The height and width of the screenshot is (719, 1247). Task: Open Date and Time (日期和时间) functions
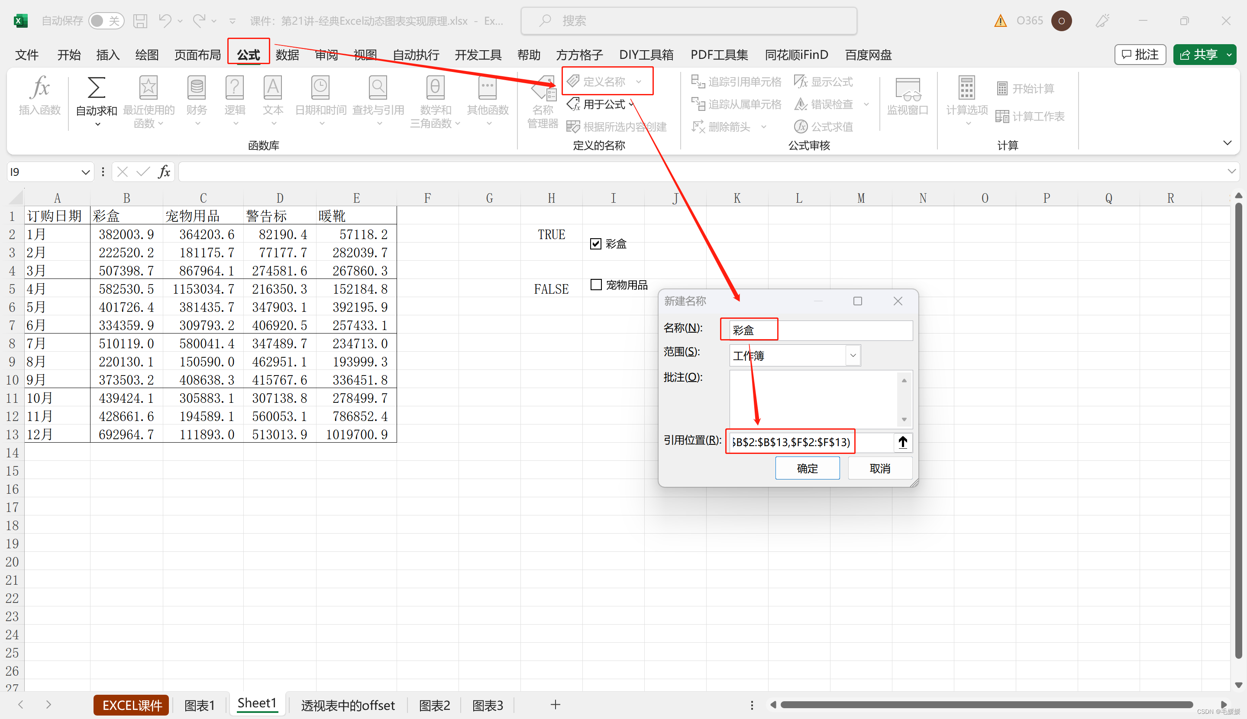point(320,101)
